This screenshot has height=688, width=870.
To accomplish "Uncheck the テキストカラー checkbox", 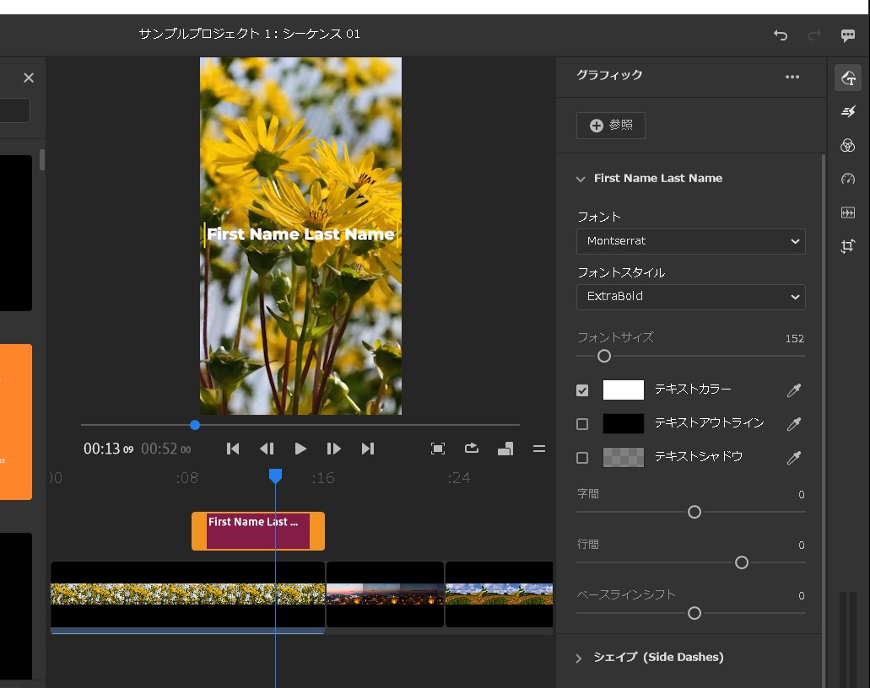I will tap(582, 390).
